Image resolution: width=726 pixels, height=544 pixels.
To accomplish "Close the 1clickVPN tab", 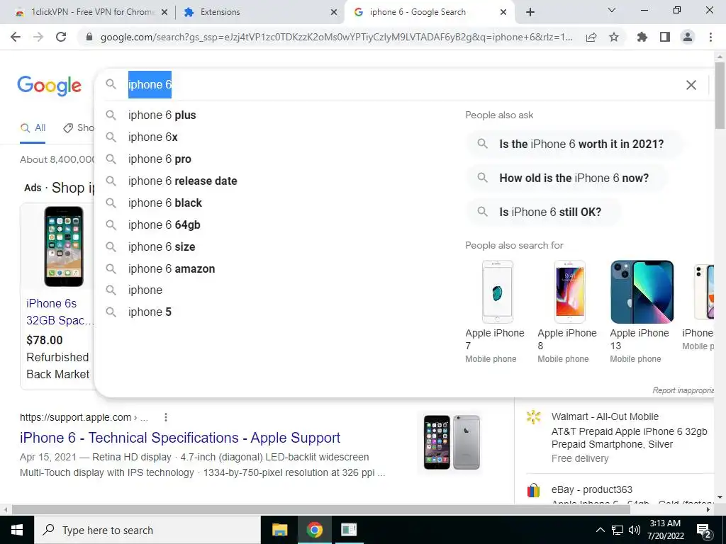I will click(x=164, y=13).
